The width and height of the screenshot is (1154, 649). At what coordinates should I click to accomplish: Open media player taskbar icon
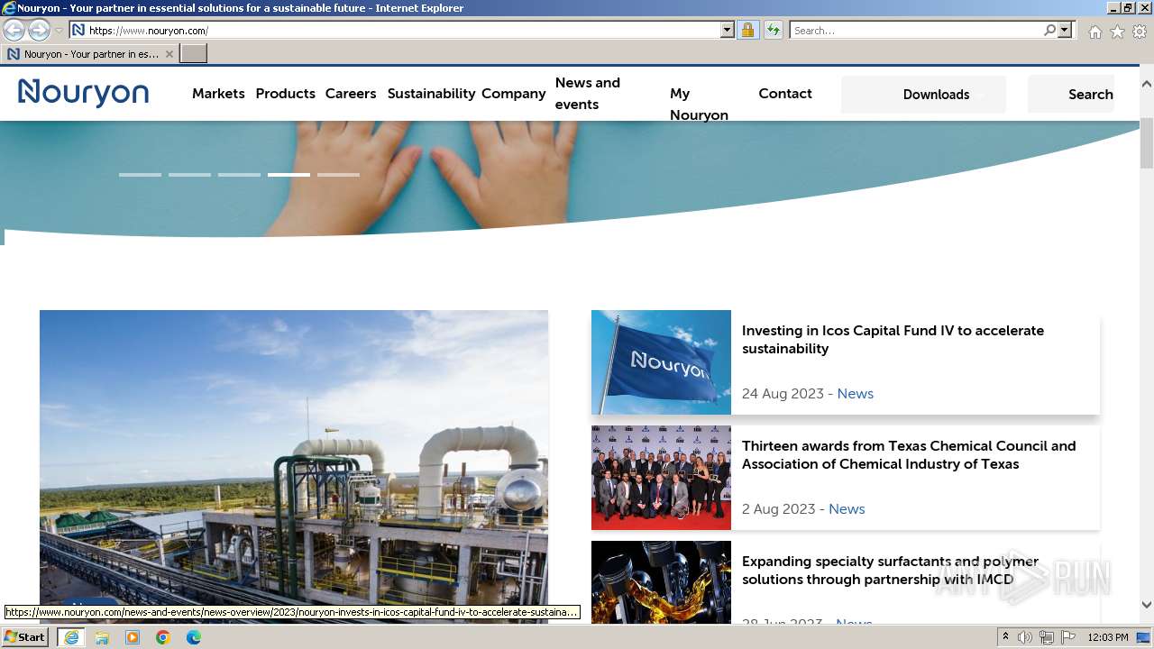(133, 637)
